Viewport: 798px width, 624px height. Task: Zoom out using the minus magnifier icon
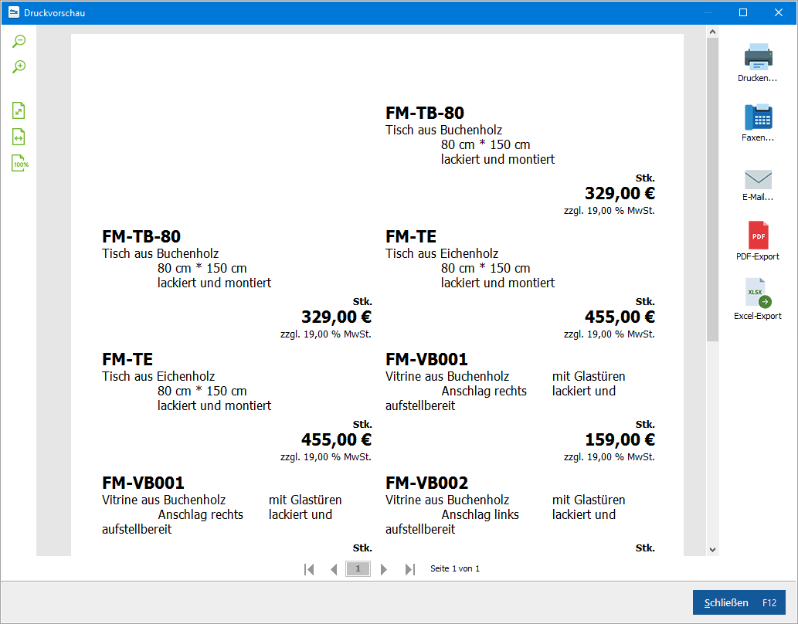tap(19, 41)
